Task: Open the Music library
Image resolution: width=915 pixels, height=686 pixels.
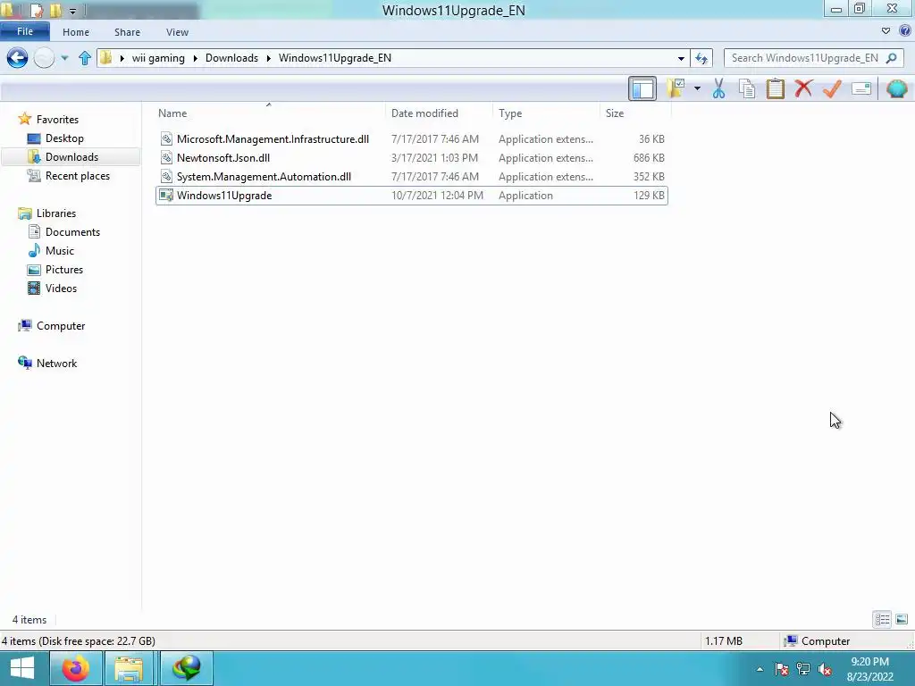Action: coord(60,250)
